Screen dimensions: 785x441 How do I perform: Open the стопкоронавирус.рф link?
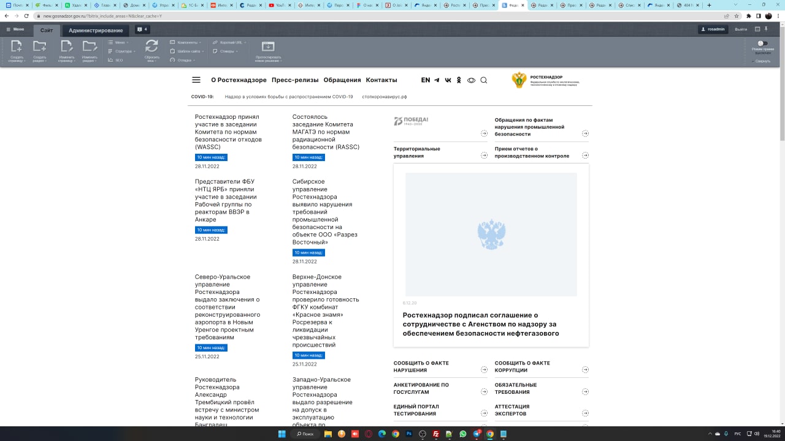[384, 97]
